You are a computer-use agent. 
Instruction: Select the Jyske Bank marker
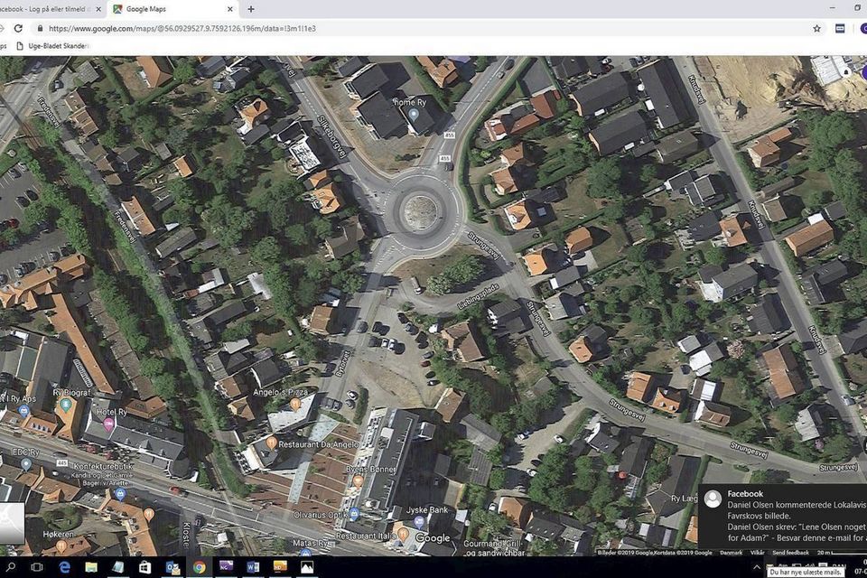point(420,521)
